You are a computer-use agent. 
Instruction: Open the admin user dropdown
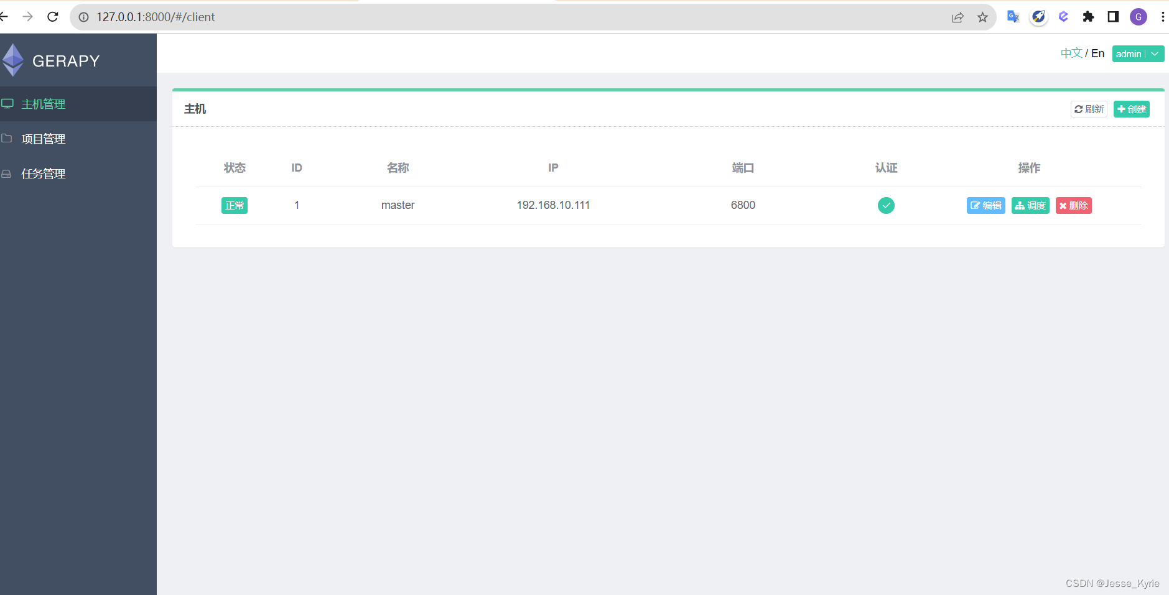[1138, 54]
